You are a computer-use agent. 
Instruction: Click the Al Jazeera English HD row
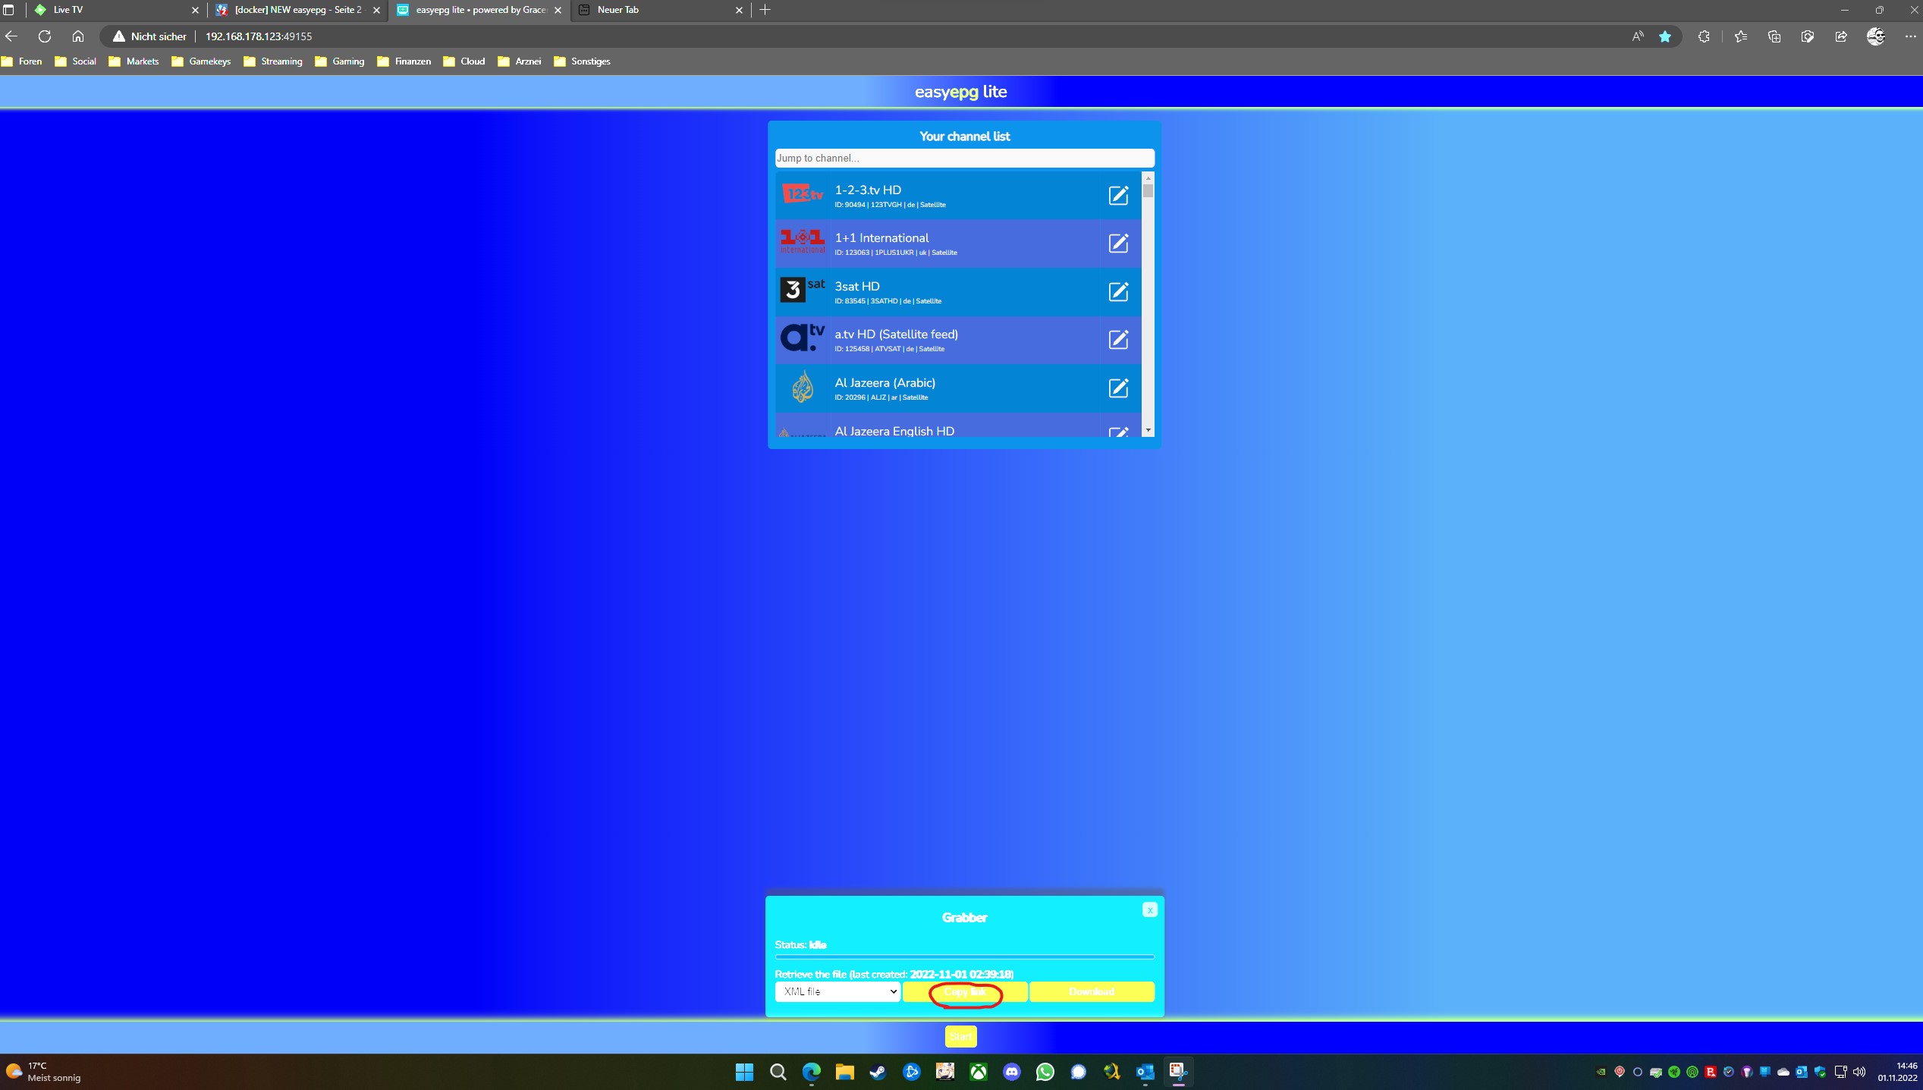pyautogui.click(x=958, y=426)
